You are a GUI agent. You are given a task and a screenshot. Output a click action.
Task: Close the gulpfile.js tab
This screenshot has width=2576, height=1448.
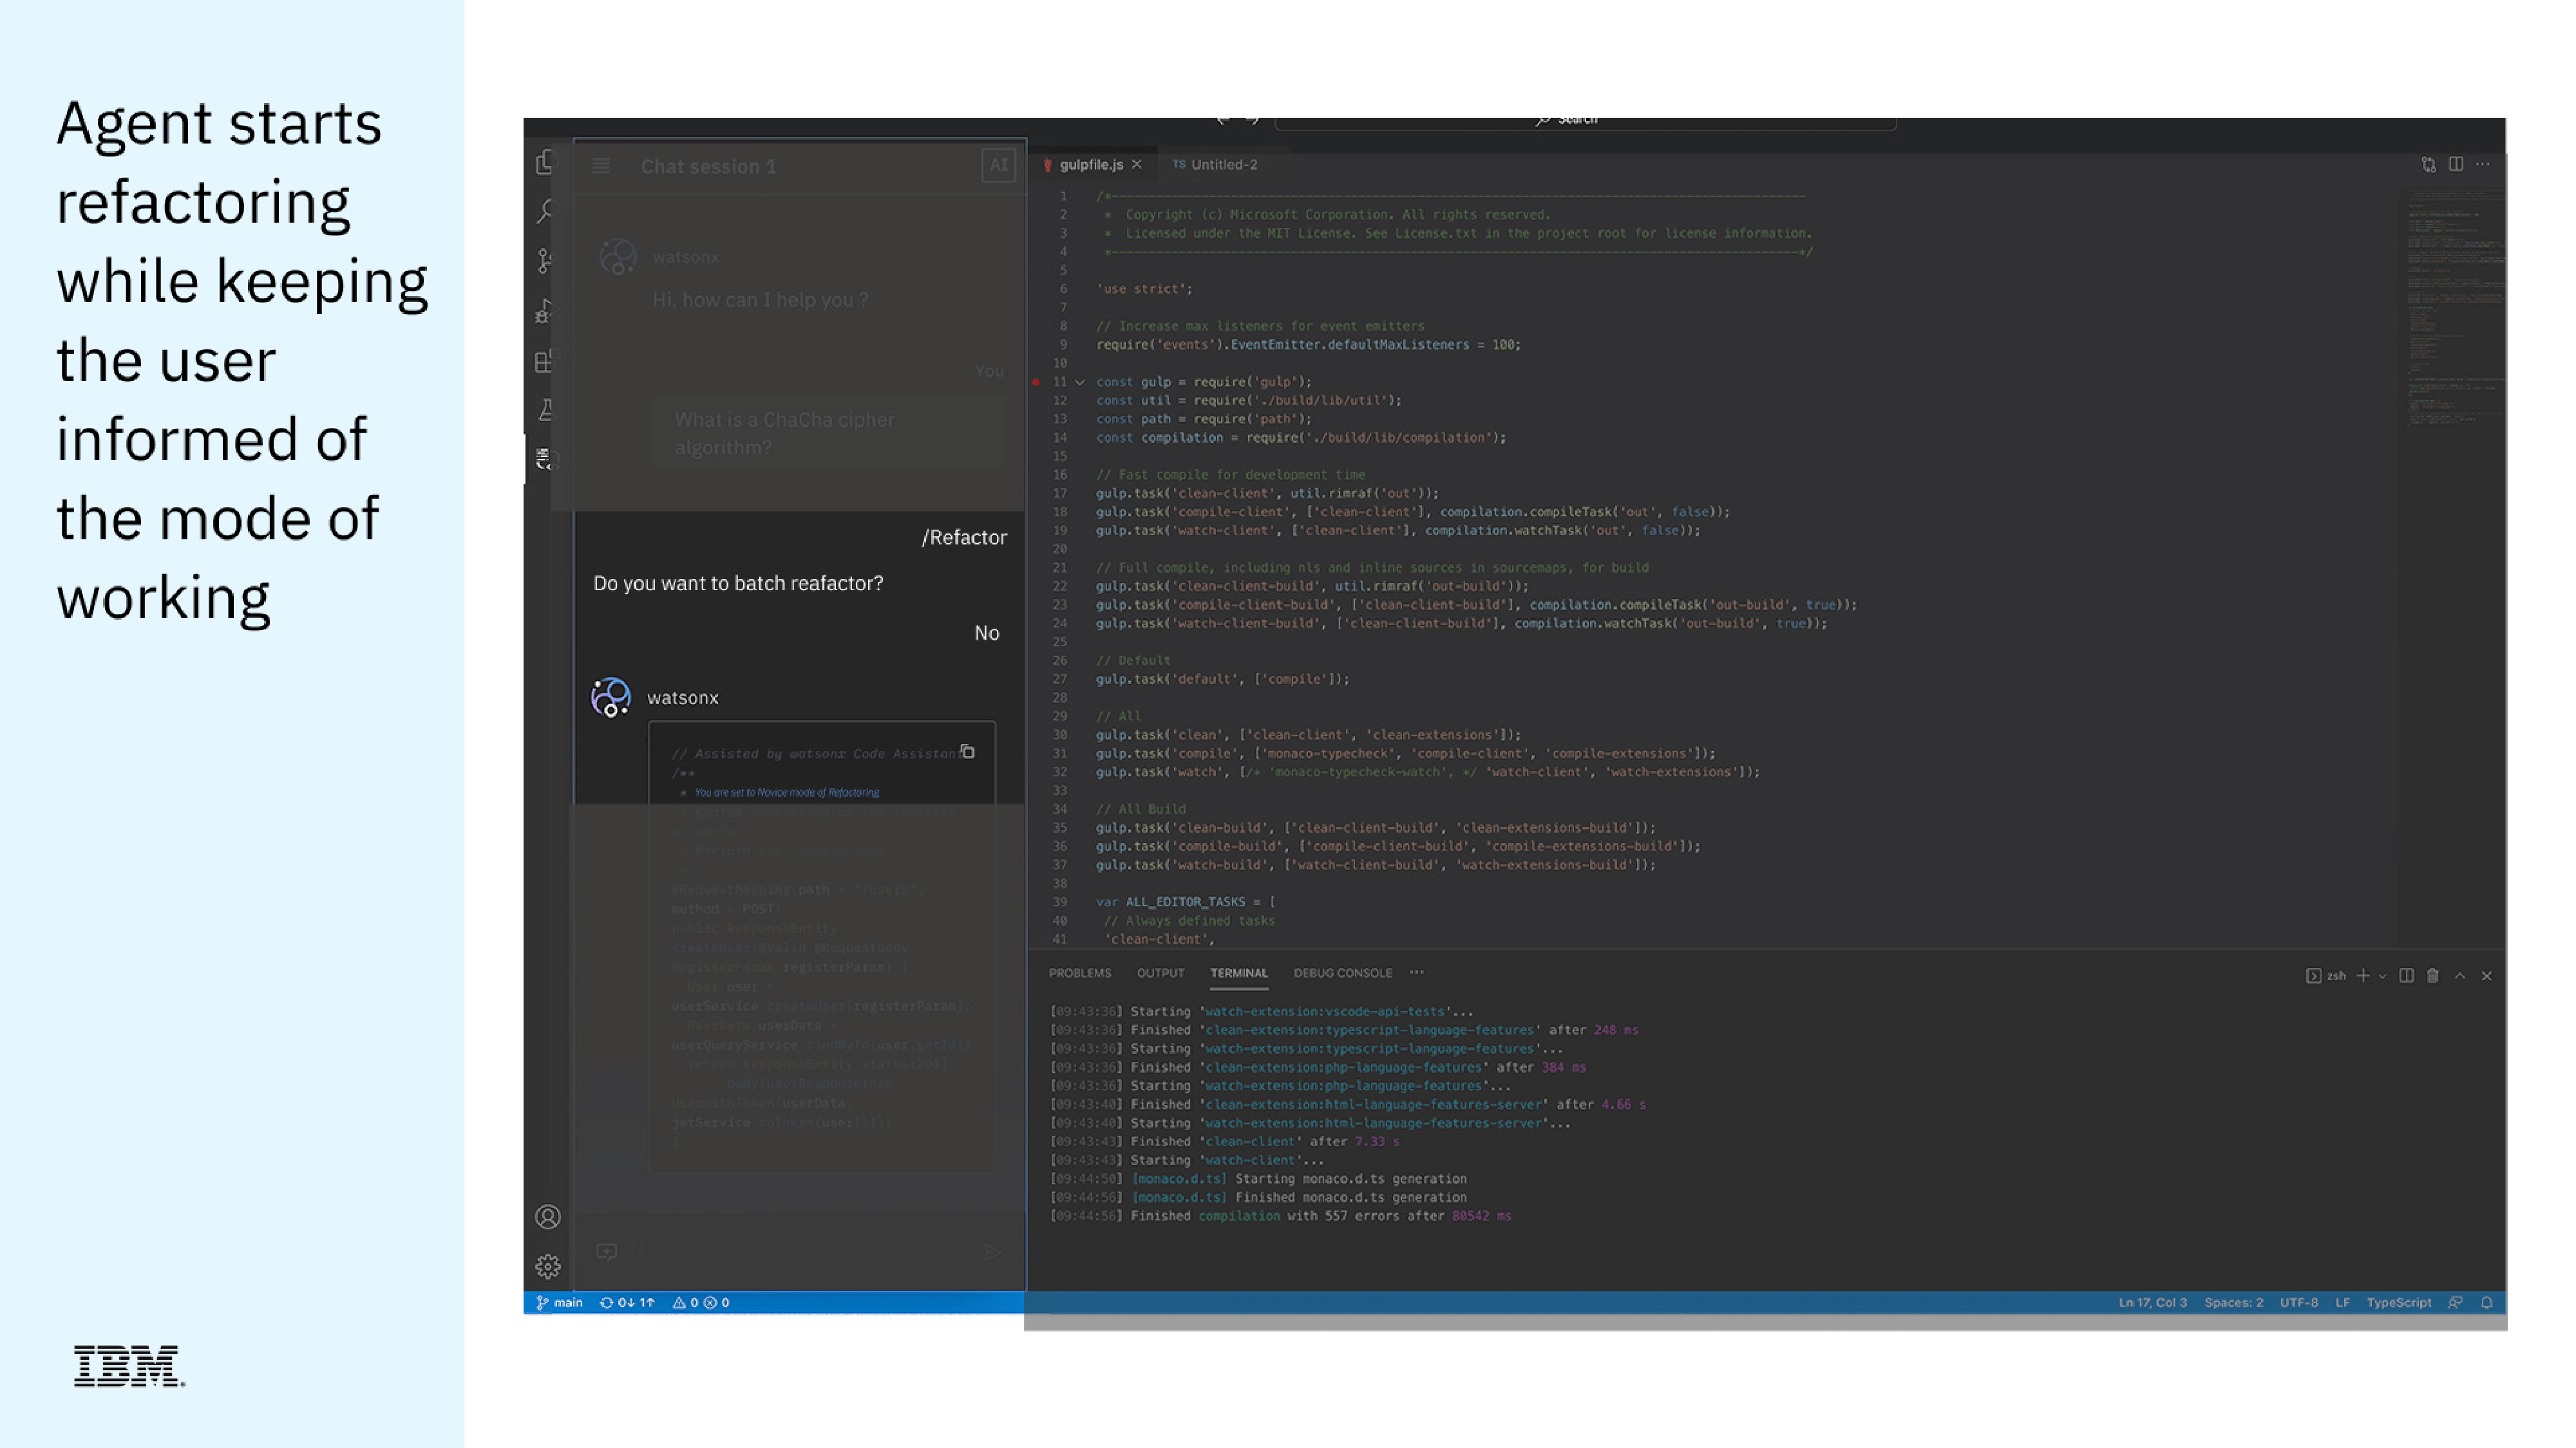click(1137, 165)
